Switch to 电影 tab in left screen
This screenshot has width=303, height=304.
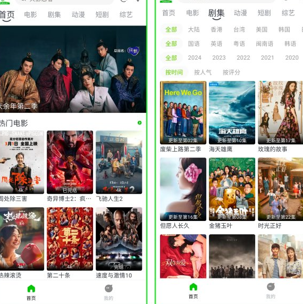30,14
